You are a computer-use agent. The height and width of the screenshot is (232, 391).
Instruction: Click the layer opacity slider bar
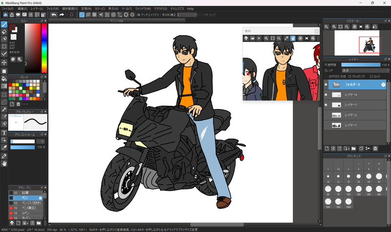(360, 64)
